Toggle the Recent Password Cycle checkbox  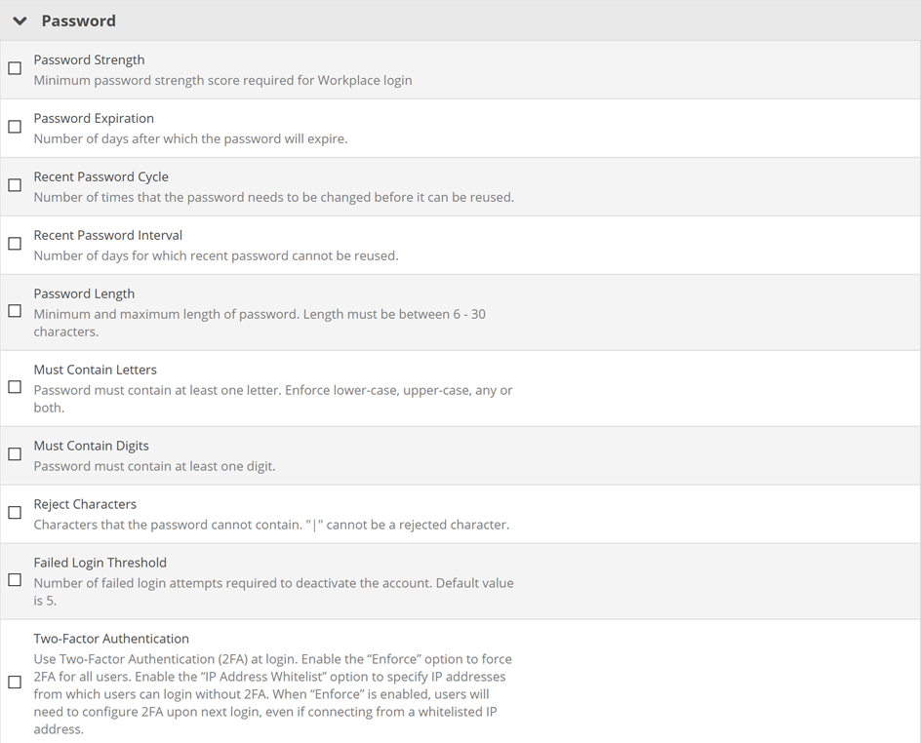[x=15, y=185]
